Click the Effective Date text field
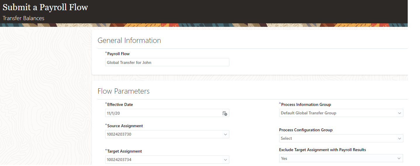Viewport: 420px width, 166px height. point(162,113)
